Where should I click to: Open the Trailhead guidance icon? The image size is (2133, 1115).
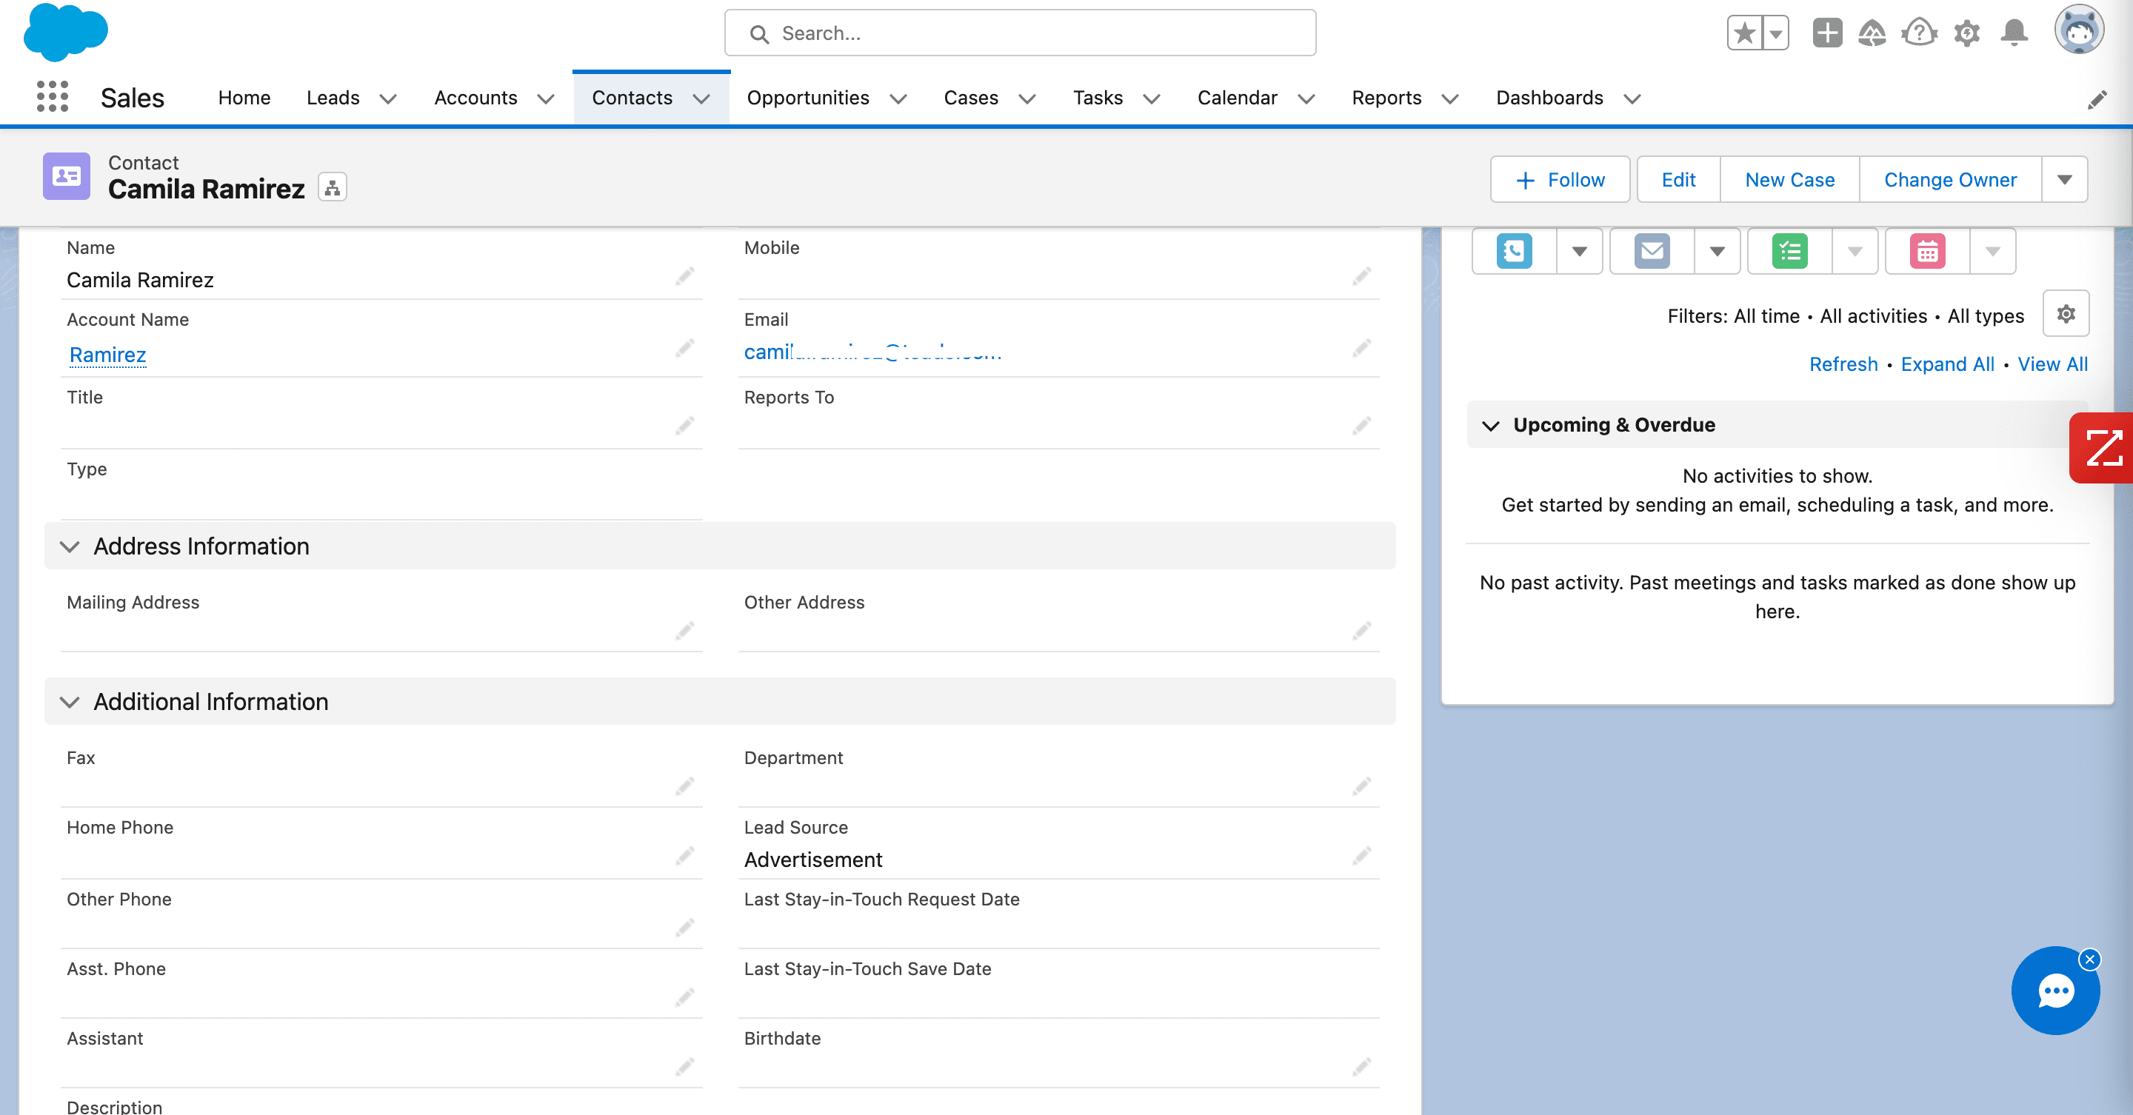1872,33
